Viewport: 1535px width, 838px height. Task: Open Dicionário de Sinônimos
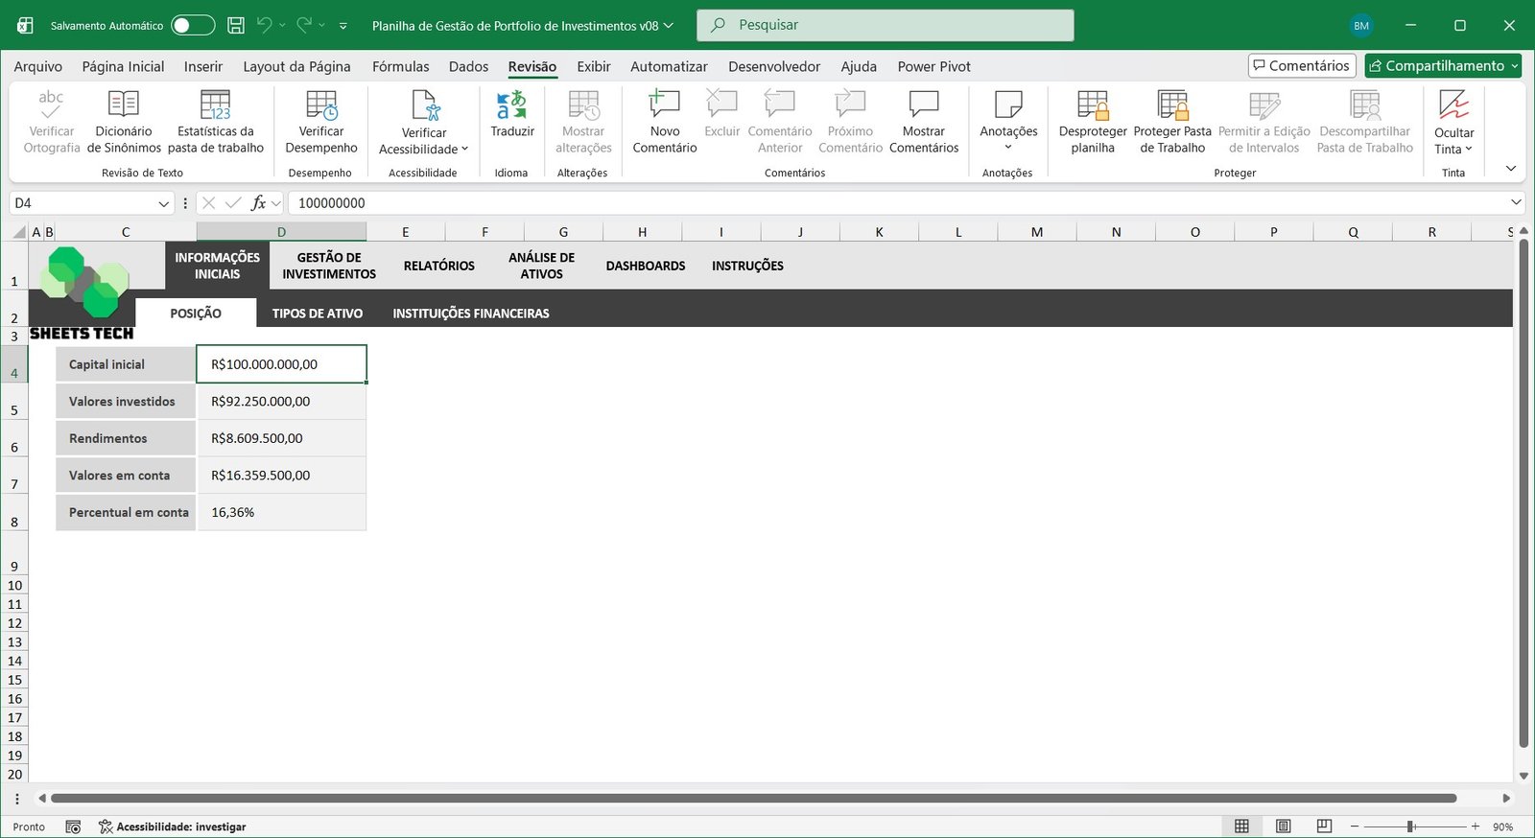[124, 106]
